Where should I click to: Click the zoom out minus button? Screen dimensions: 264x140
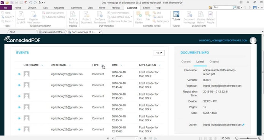[237, 138]
